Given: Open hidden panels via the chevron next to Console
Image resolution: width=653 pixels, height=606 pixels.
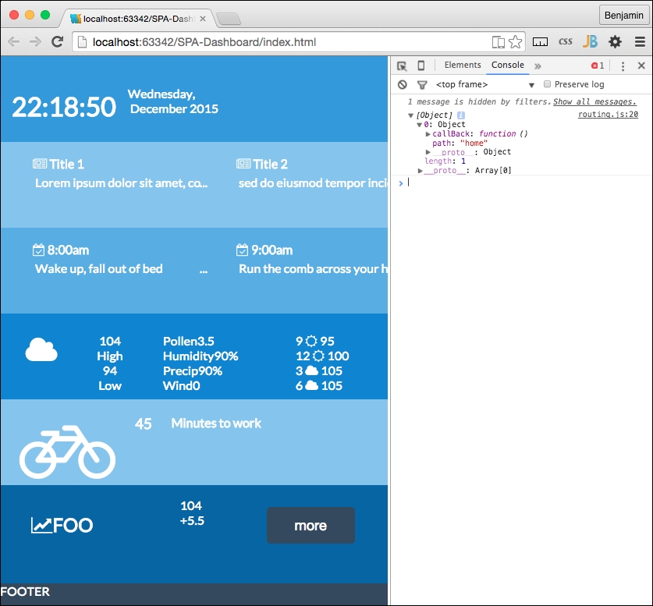Looking at the screenshot, I should (537, 66).
